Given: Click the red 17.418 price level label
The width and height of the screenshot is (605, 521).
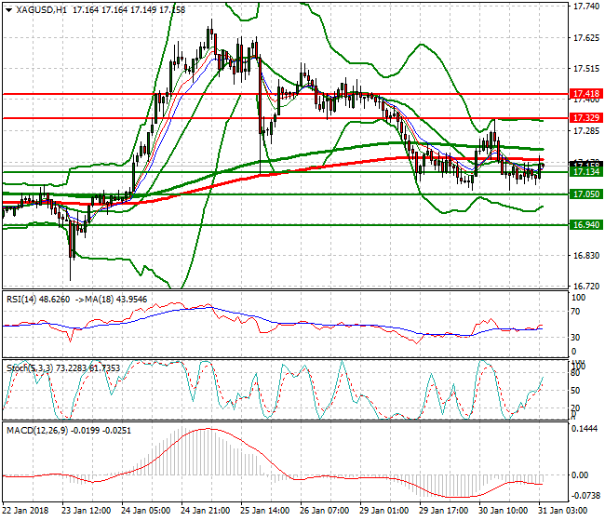Looking at the screenshot, I should point(586,94).
